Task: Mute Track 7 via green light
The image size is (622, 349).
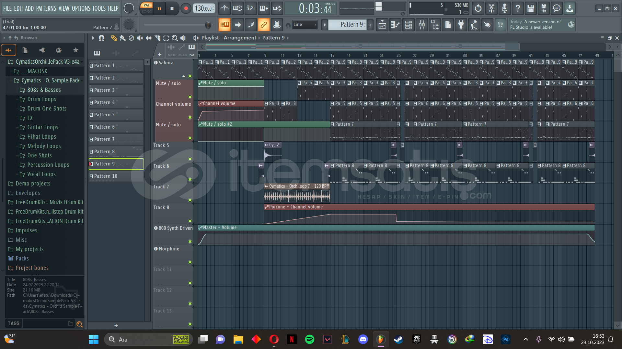Action: click(190, 200)
